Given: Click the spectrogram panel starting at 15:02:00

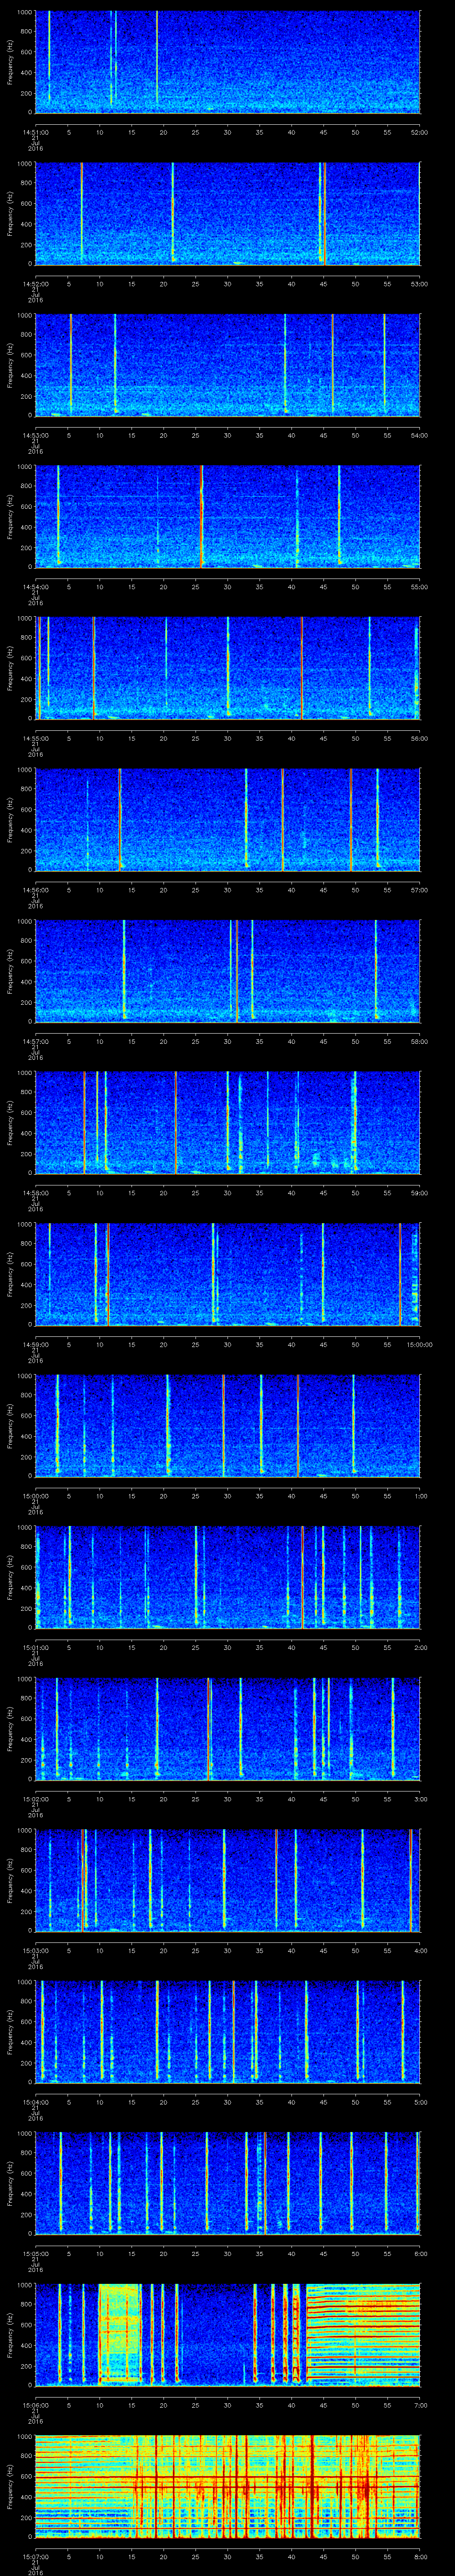Looking at the screenshot, I should (x=228, y=1729).
